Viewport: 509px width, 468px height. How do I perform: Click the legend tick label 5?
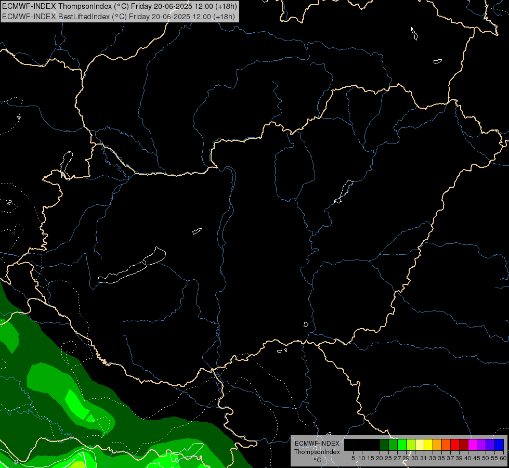click(x=353, y=458)
